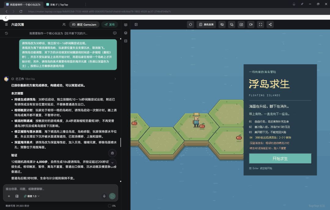Reload the page in browser toolbar
330x210 pixels.
(x=21, y=11)
